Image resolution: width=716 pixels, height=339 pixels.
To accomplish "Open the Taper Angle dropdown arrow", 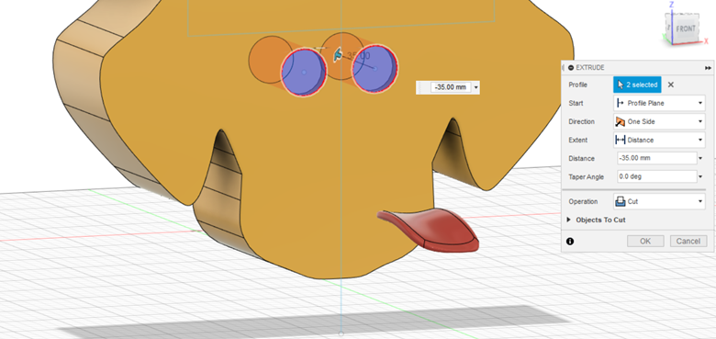I will point(701,176).
